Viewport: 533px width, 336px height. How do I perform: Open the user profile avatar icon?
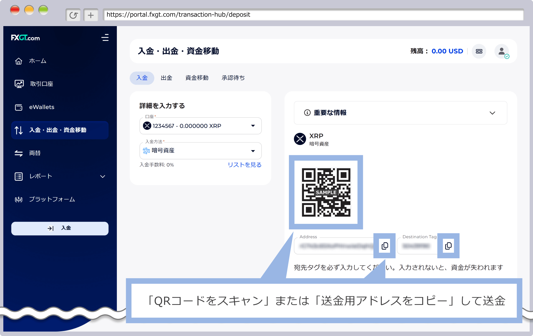tap(502, 51)
